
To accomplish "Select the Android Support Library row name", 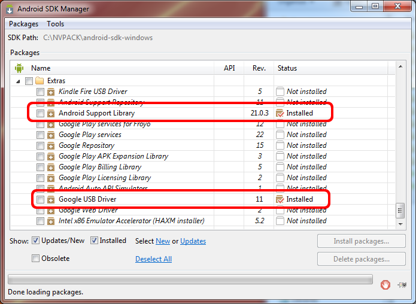I will click(x=96, y=113).
